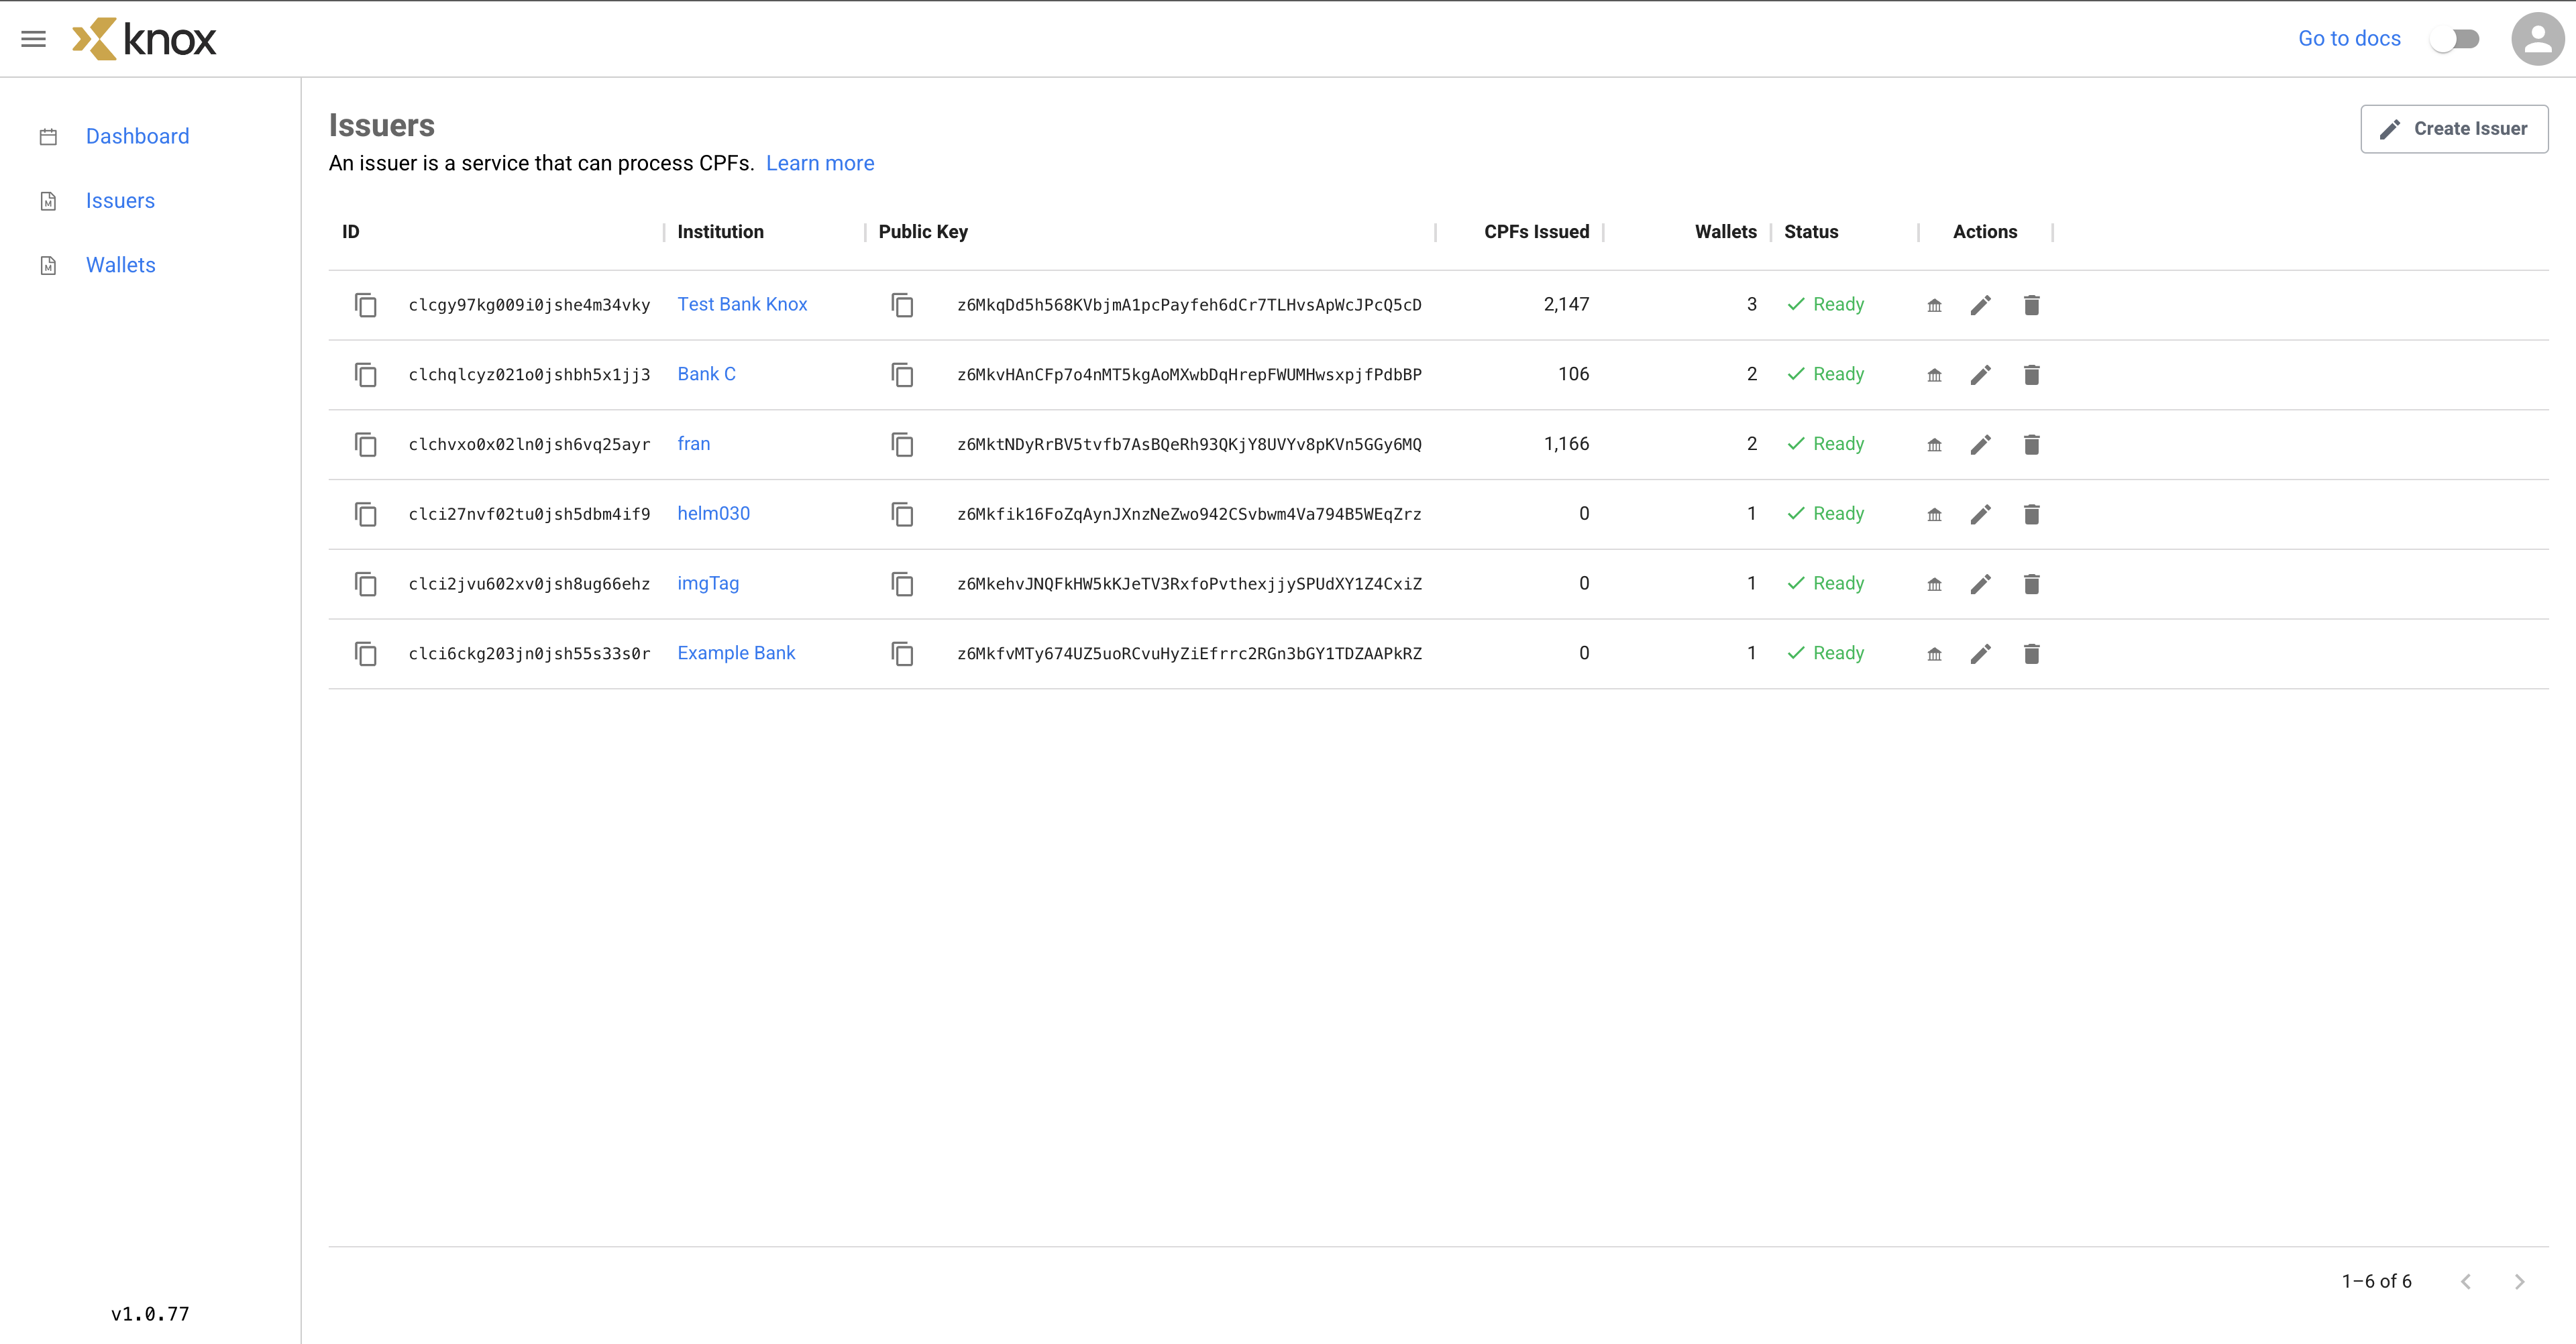Open the helm030 institution link
2576x1344 pixels.
713,513
